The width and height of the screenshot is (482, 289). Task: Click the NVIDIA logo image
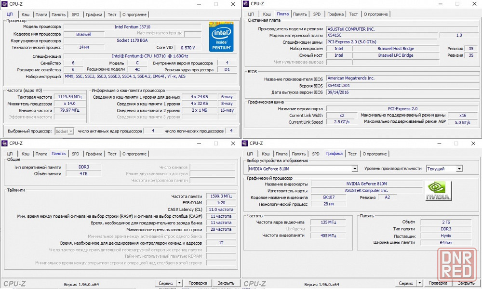tap(438, 191)
